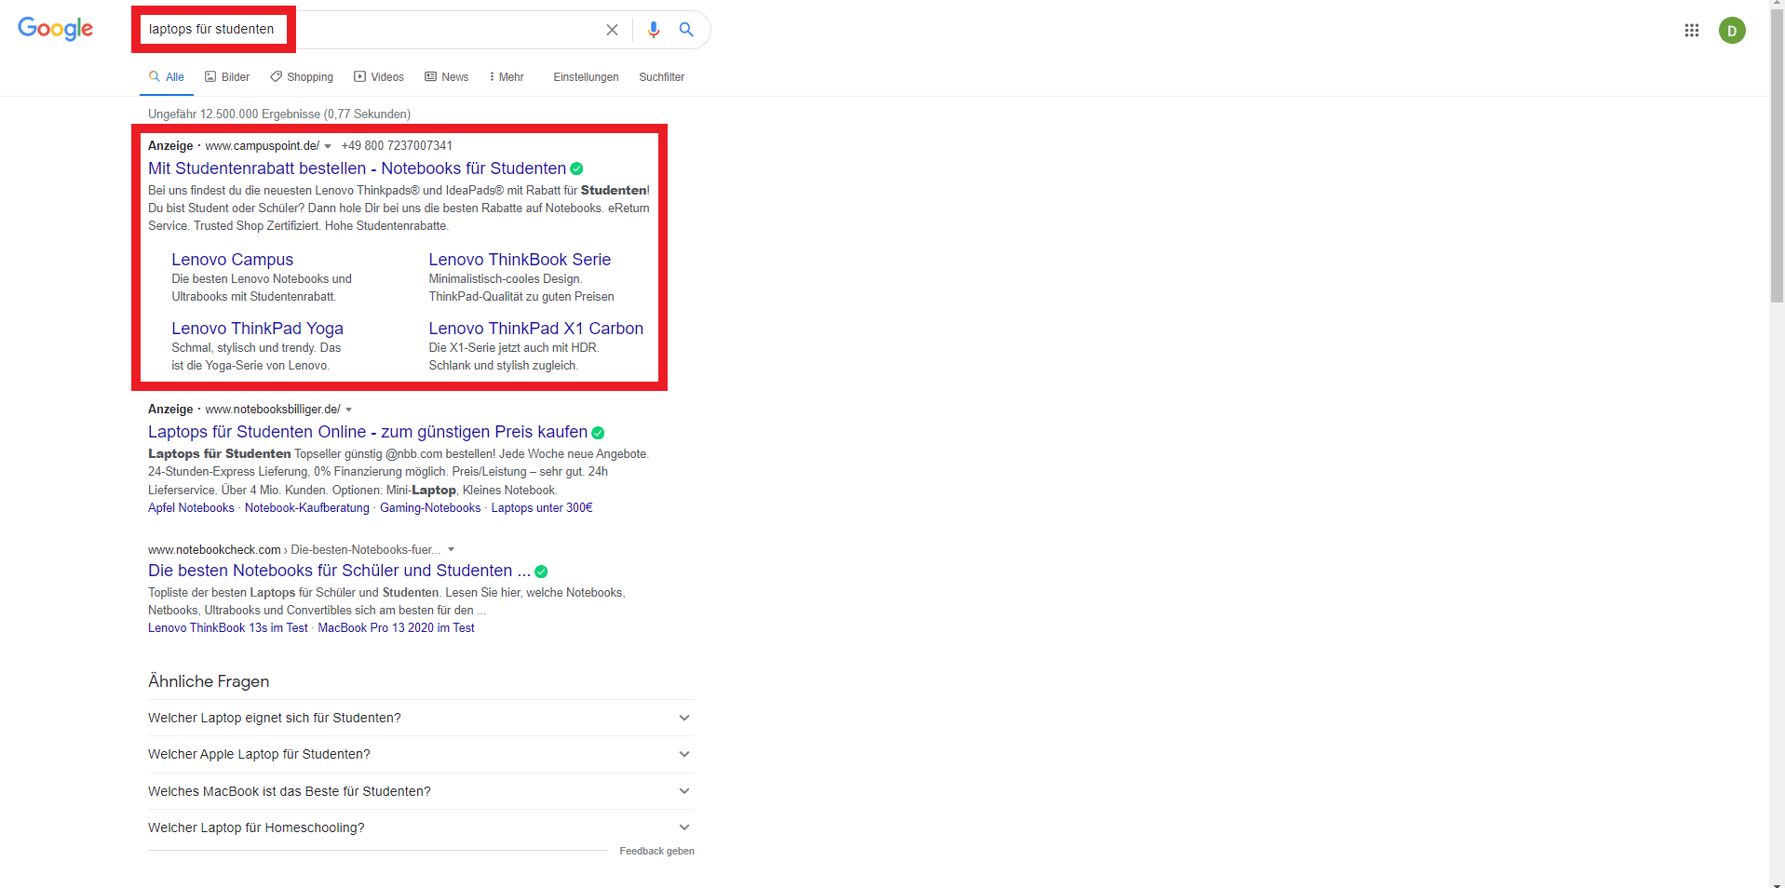The image size is (1785, 888).
Task: Click the green check beside notebooksbilliger ad title
Action: (x=598, y=433)
